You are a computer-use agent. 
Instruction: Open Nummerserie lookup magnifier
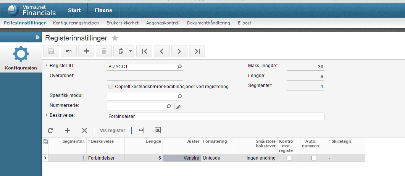pyautogui.click(x=168, y=106)
